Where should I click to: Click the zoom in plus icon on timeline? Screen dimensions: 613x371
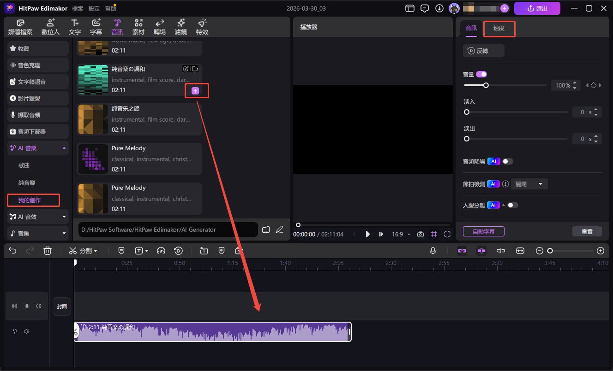click(x=600, y=251)
